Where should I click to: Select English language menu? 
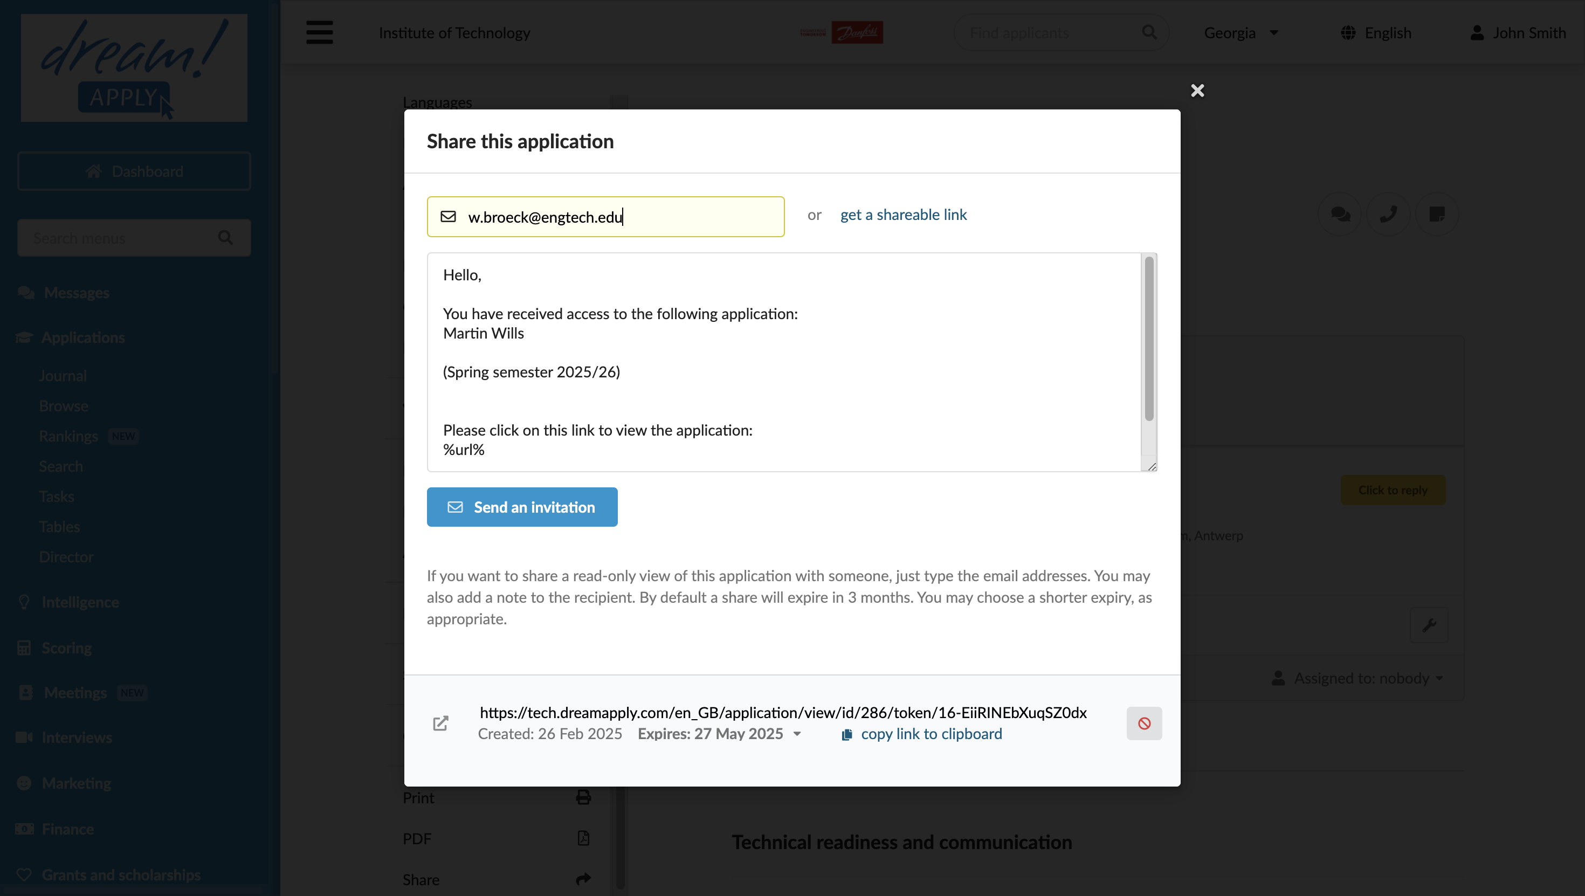tap(1376, 32)
